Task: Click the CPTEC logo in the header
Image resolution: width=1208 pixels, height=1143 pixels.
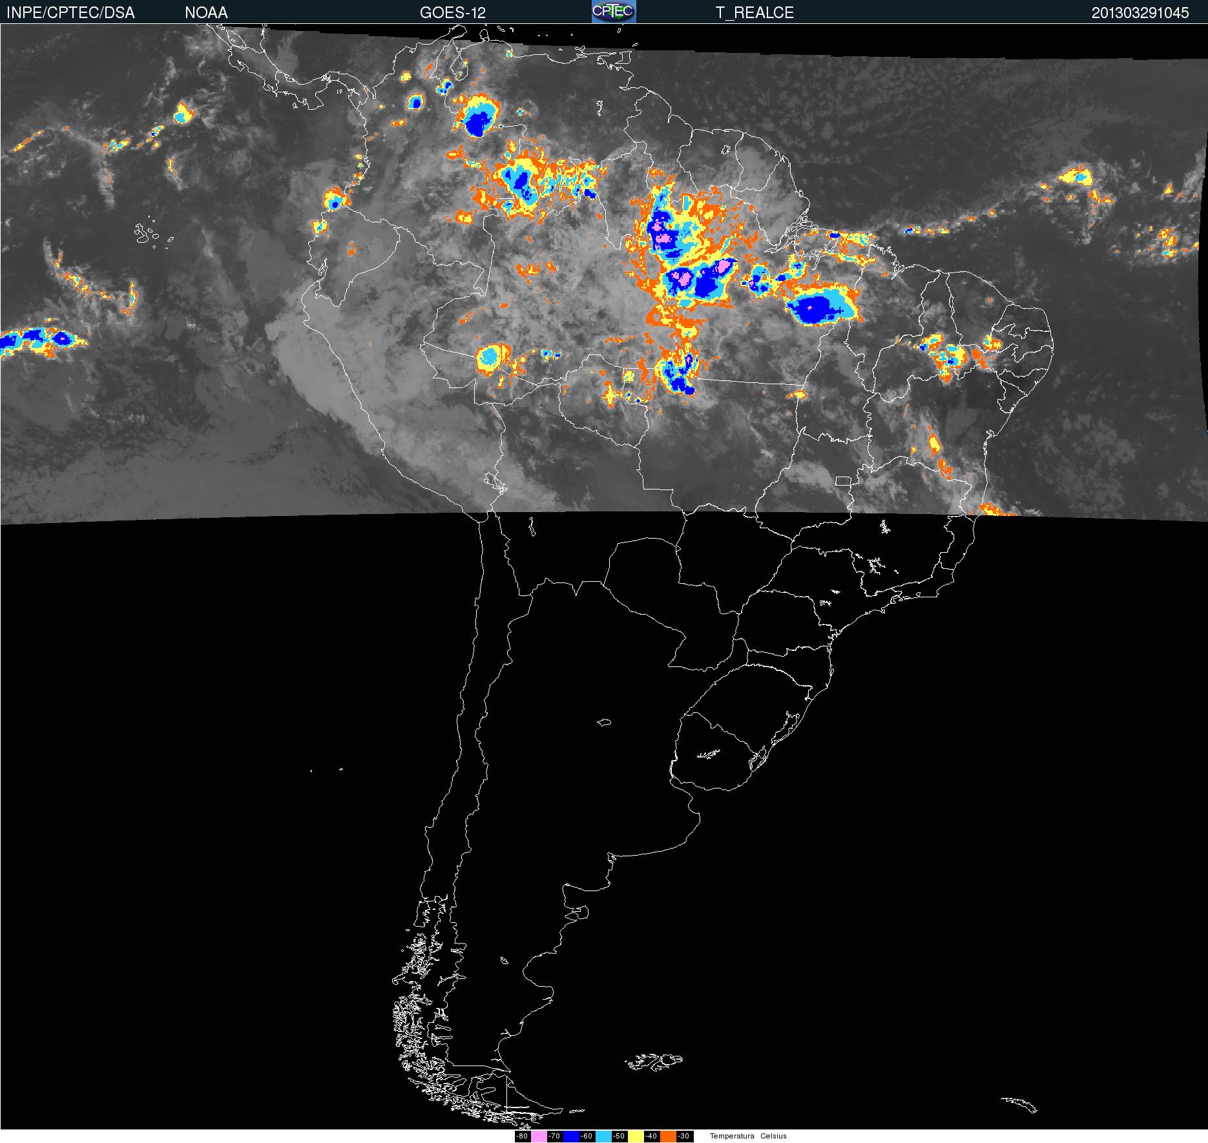Action: pos(614,12)
